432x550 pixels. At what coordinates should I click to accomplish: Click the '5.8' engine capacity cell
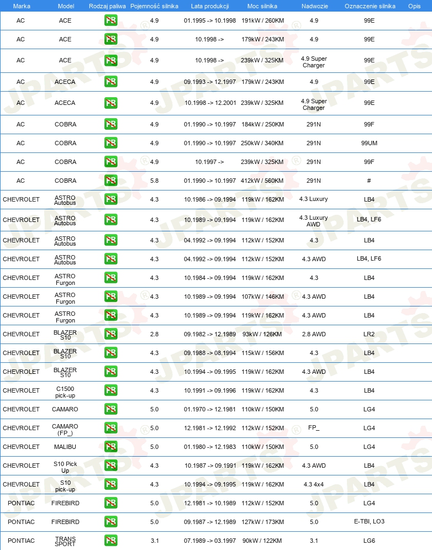click(155, 181)
